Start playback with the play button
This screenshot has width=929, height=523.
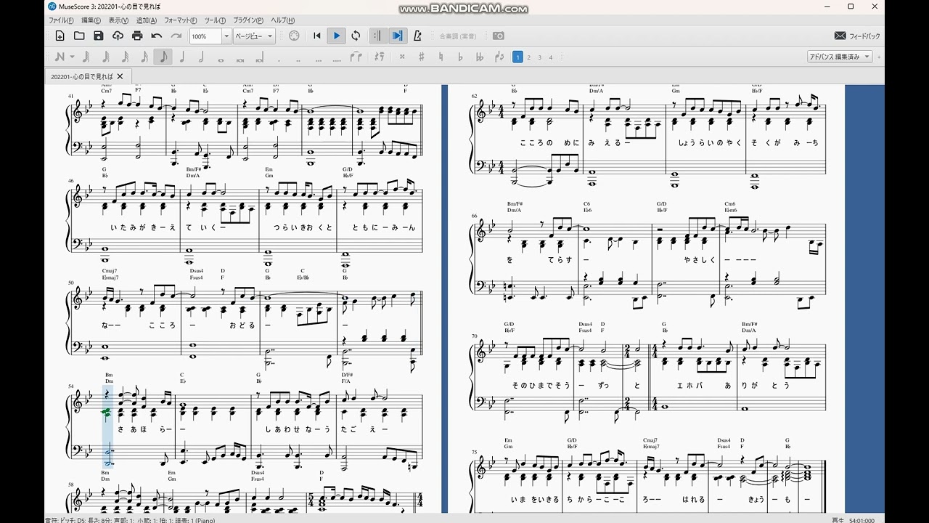(x=336, y=36)
